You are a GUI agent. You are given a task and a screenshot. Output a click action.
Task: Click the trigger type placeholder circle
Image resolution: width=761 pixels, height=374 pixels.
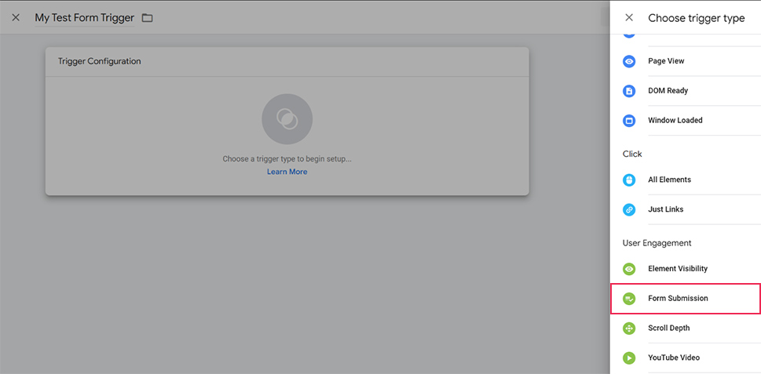tap(287, 119)
